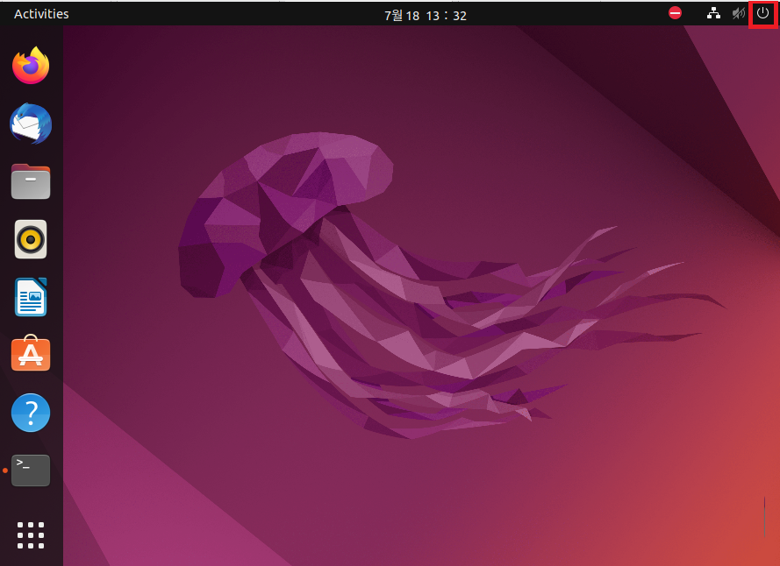
Task: Switch to the running Terminal
Action: 31,470
